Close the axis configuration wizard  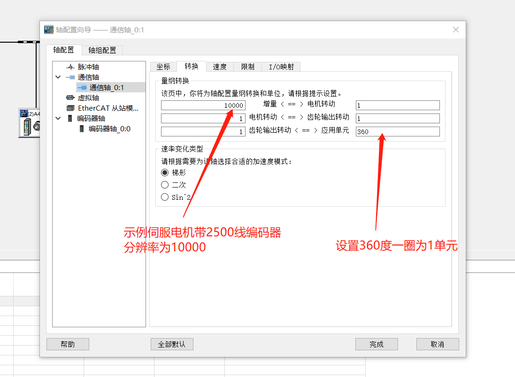pos(455,30)
